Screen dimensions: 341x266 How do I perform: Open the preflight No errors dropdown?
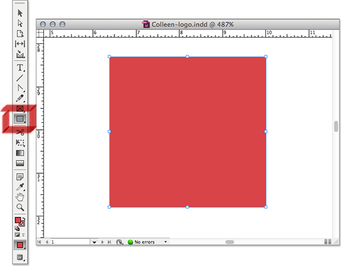coord(165,242)
